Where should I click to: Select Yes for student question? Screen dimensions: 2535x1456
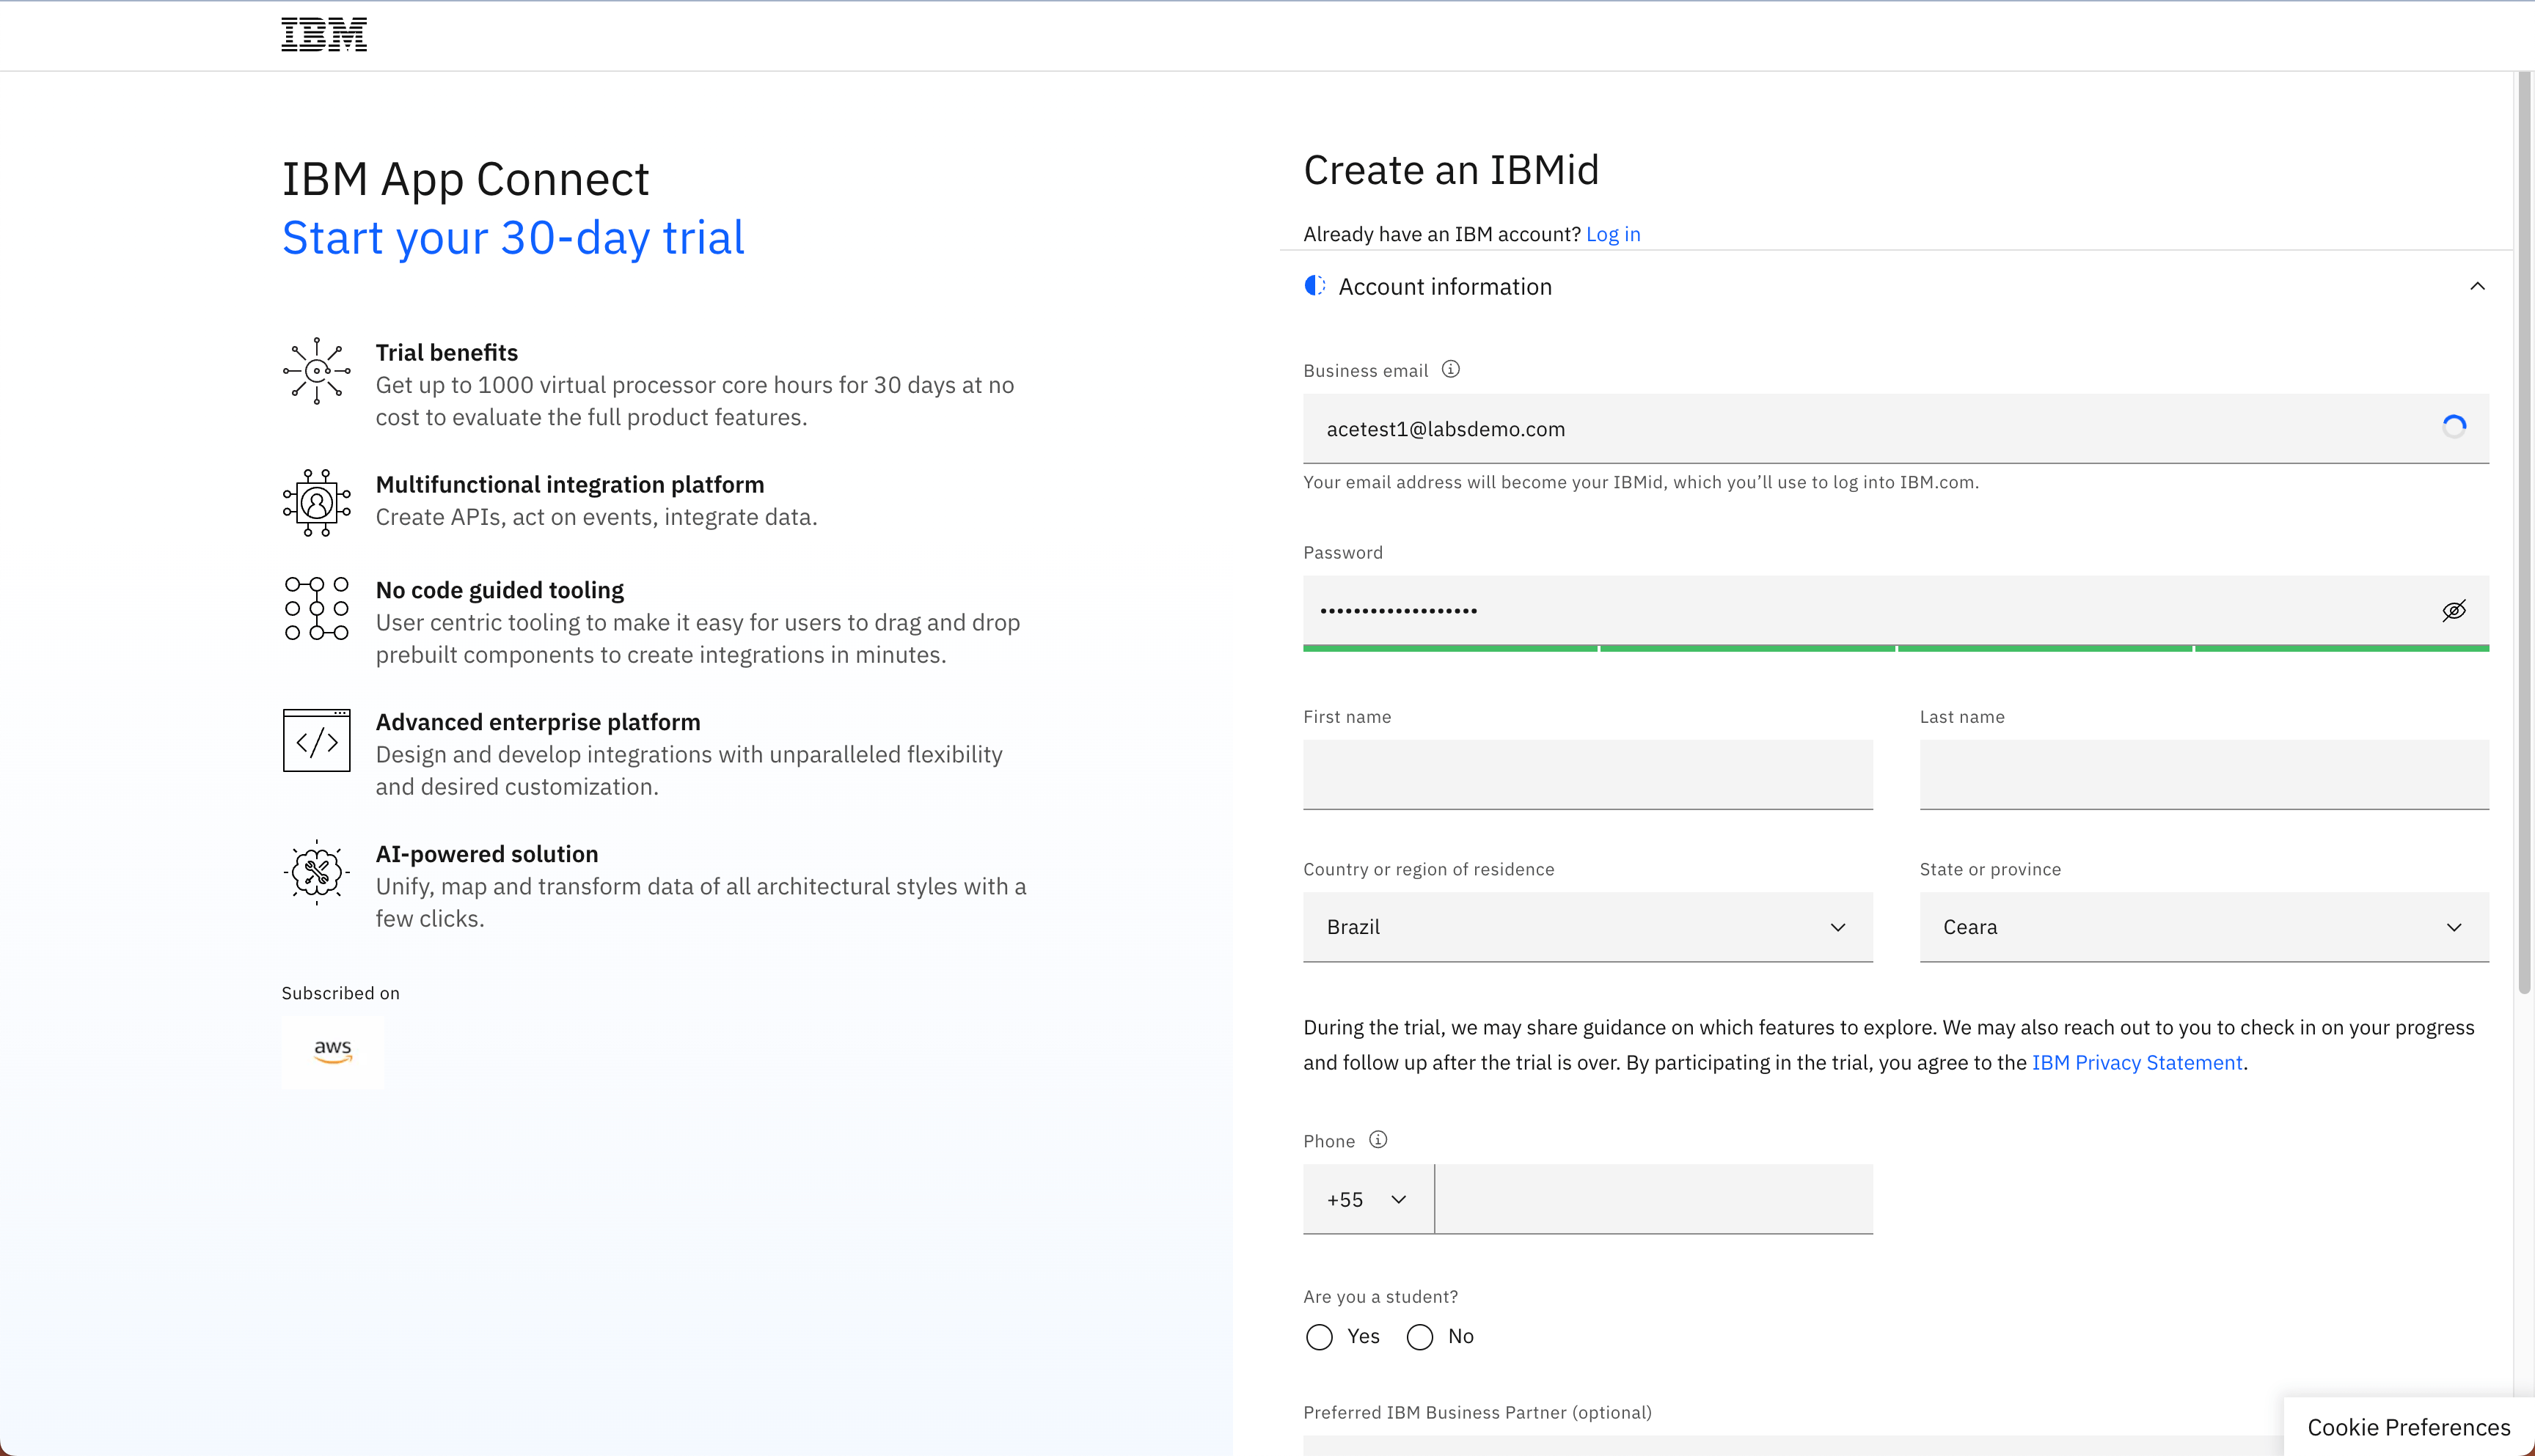tap(1320, 1337)
